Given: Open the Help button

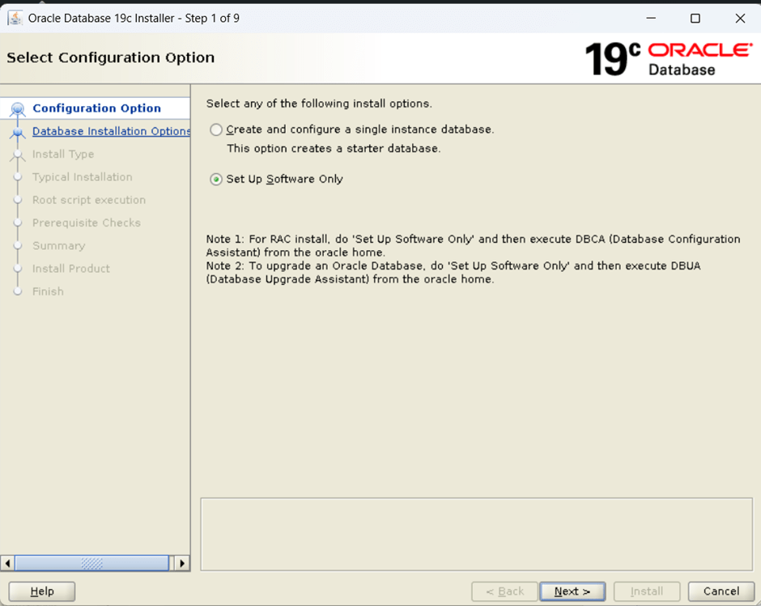Looking at the screenshot, I should (x=42, y=591).
